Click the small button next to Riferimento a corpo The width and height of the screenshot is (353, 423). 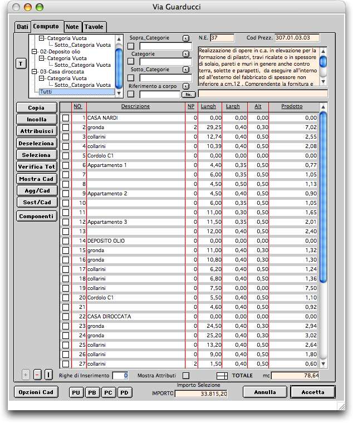tap(185, 86)
